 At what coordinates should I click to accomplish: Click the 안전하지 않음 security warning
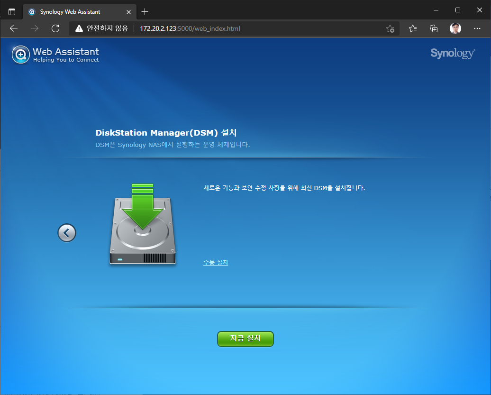[x=102, y=28]
